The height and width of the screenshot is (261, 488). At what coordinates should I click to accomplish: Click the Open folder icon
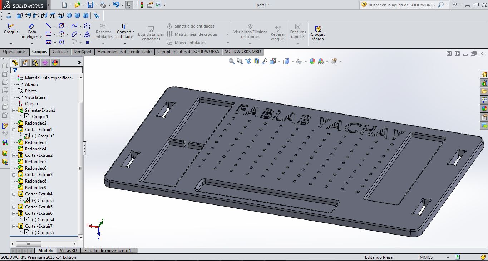tap(77, 5)
